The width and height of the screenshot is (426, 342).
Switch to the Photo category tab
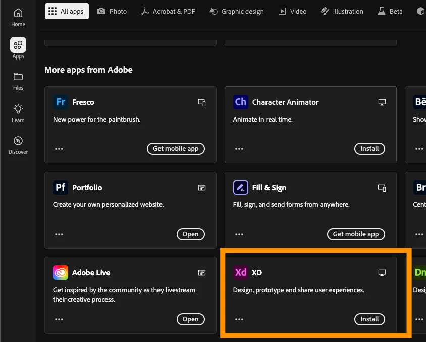coord(112,11)
